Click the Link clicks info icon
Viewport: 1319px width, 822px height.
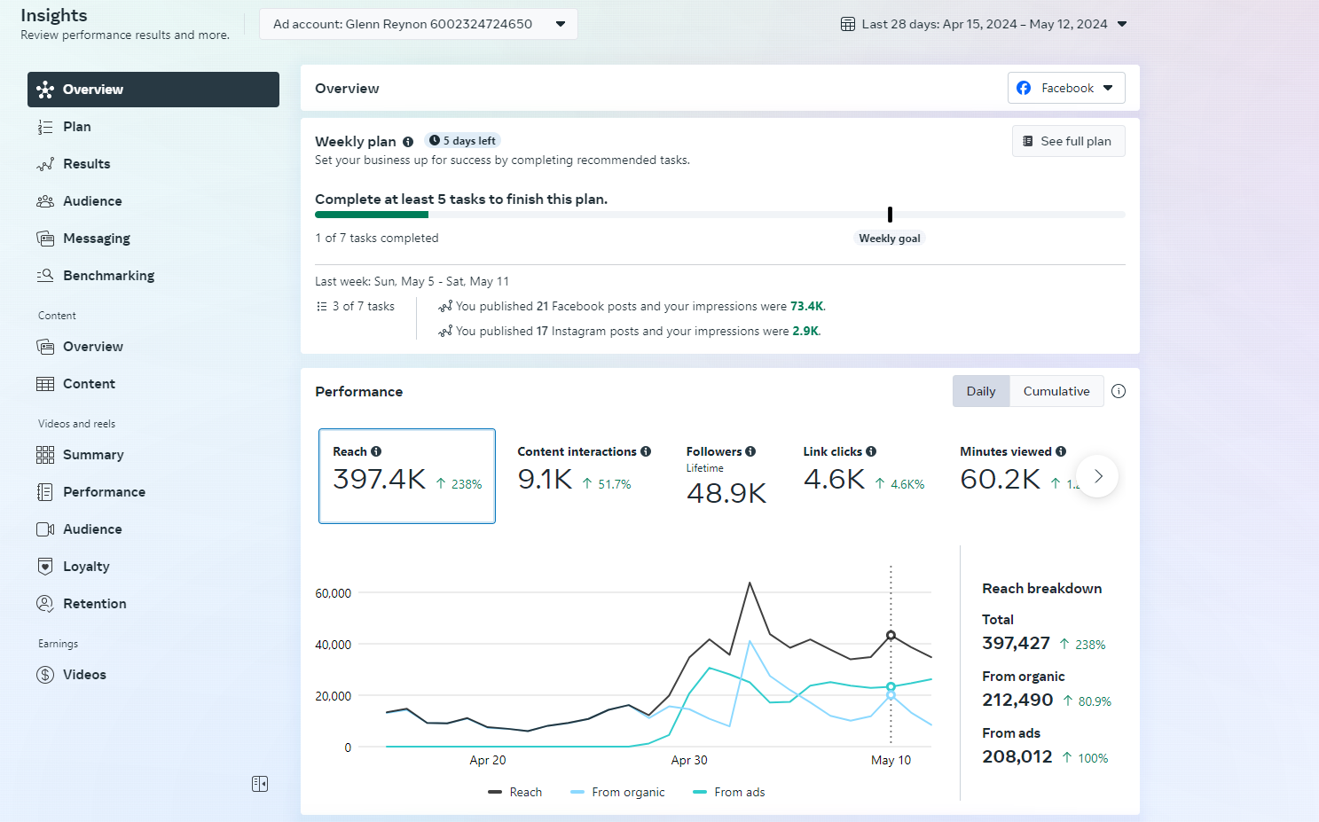pyautogui.click(x=871, y=451)
